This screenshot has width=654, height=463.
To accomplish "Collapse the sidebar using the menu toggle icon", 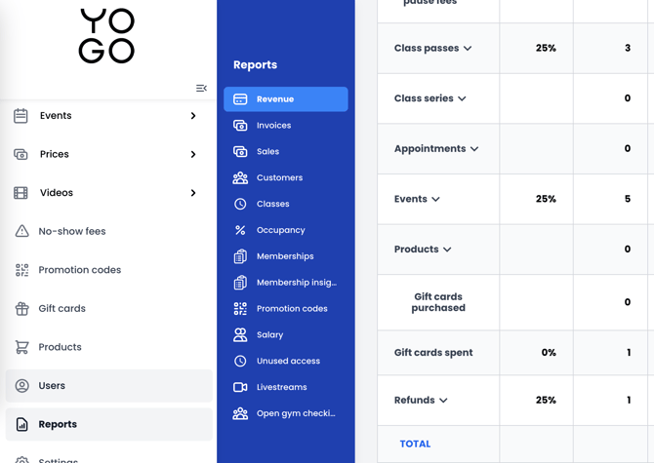I will click(x=201, y=89).
